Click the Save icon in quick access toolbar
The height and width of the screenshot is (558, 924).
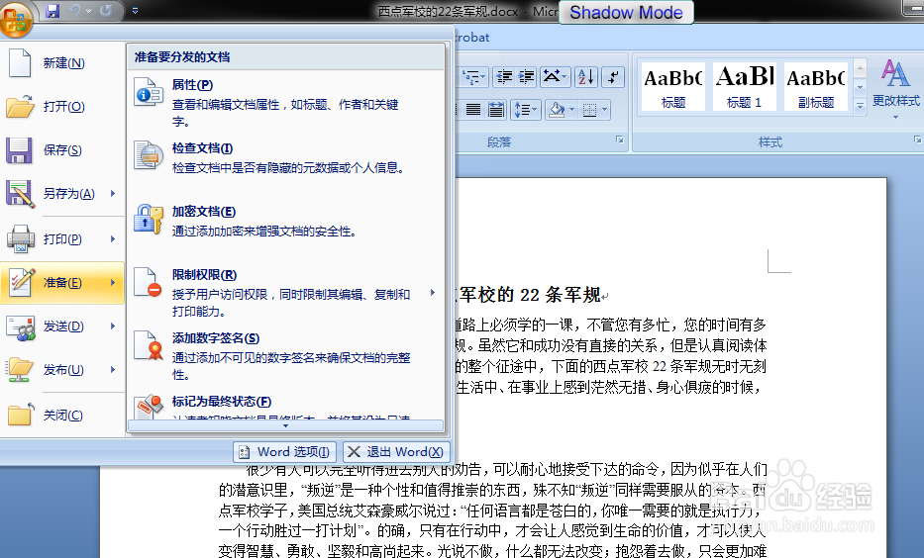(x=53, y=11)
